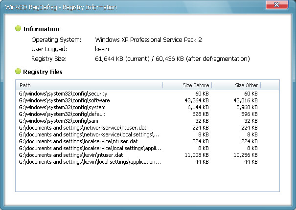Image resolution: width=296 pixels, height=210 pixels.
Task: Click the green bullet beside Registry Files
Action: point(18,71)
